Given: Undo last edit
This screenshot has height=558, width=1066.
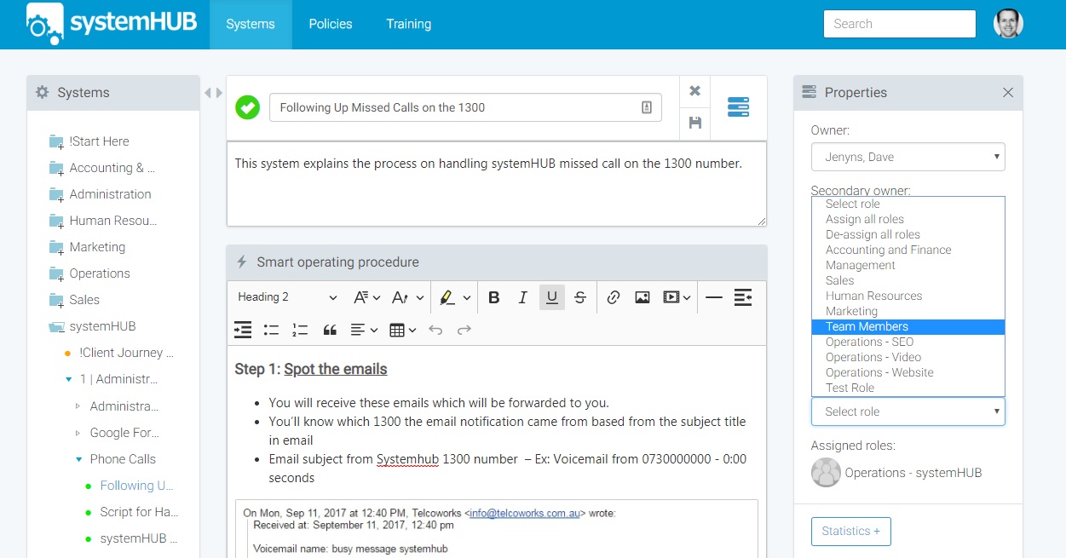Looking at the screenshot, I should coord(435,330).
